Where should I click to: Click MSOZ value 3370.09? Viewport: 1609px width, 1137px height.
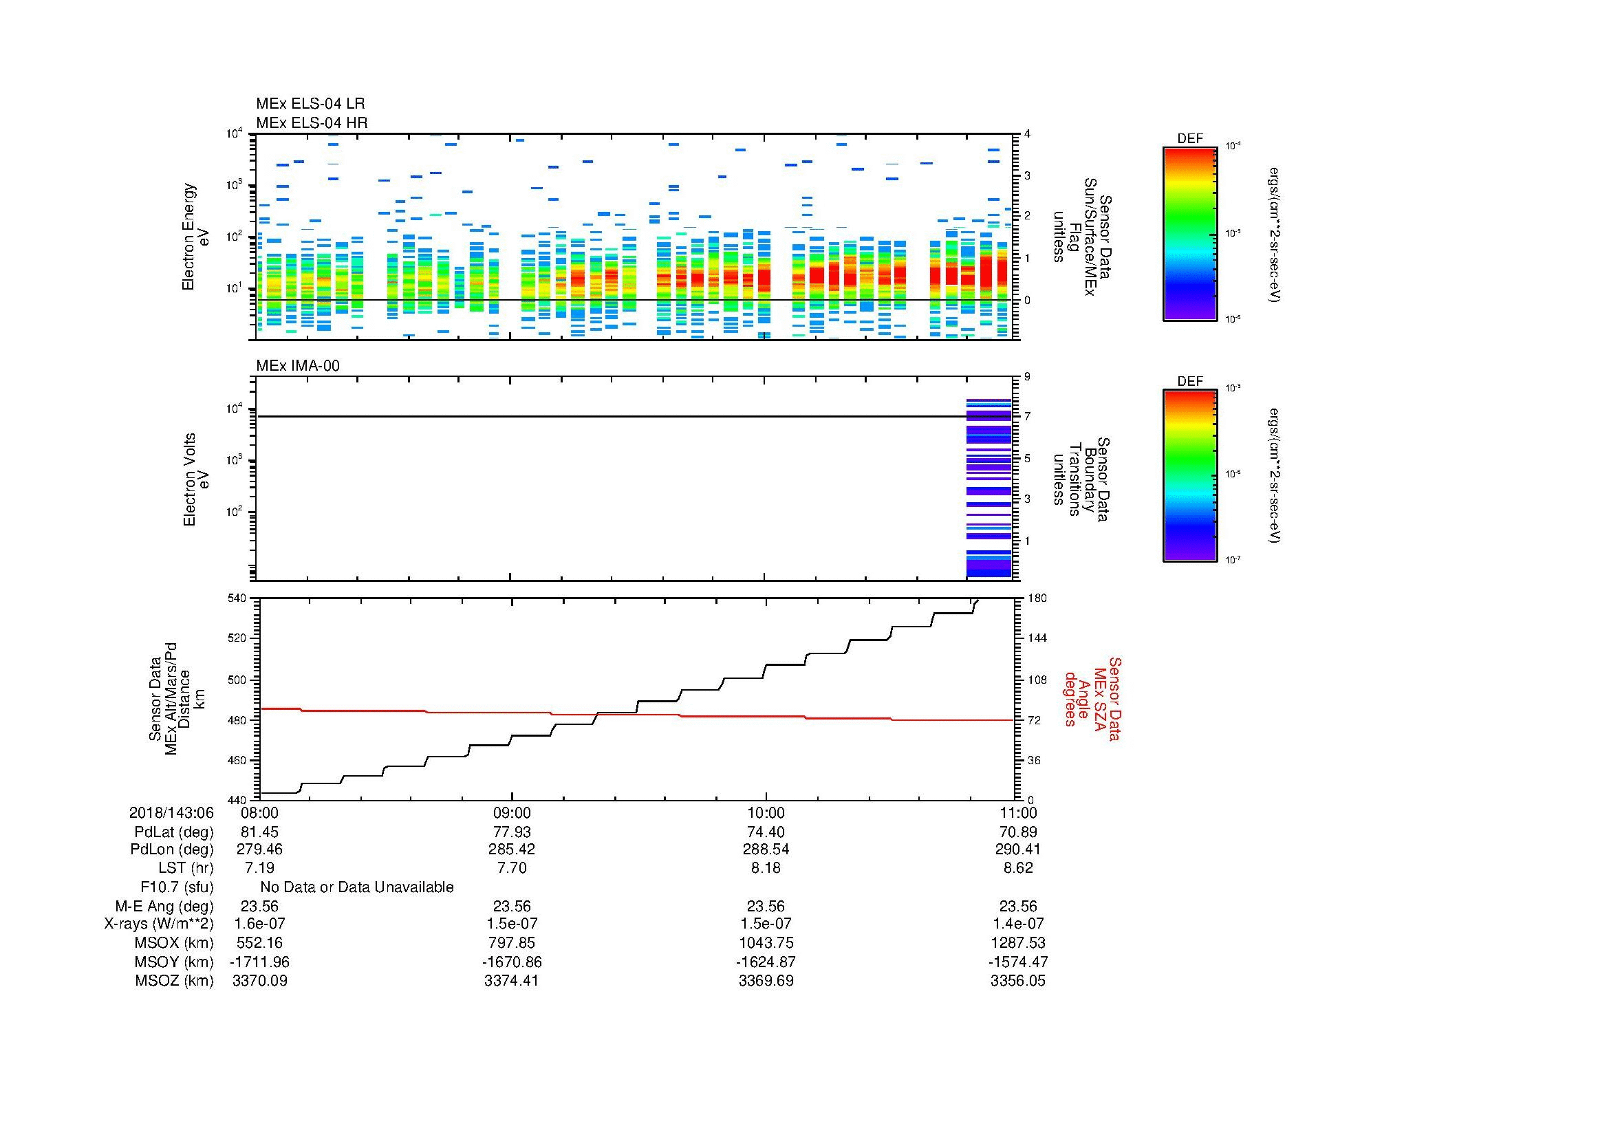click(259, 981)
